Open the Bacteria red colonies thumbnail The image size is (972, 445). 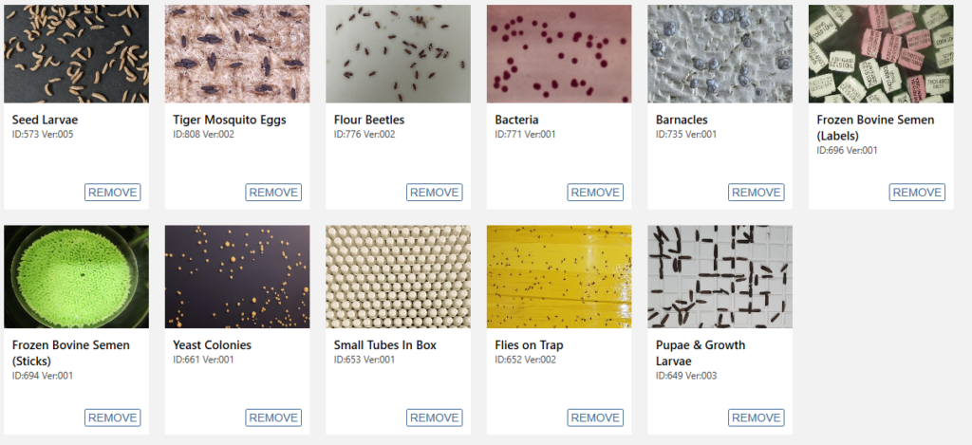coord(559,54)
